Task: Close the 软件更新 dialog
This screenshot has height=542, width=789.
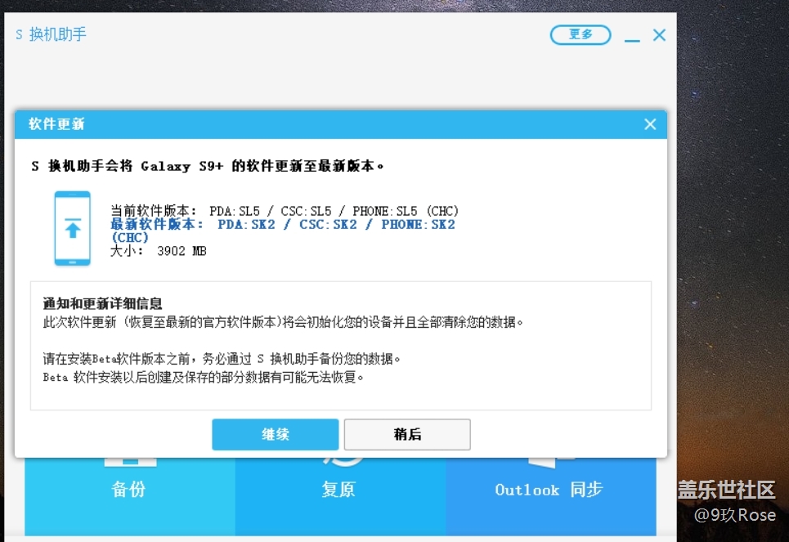Action: click(650, 124)
